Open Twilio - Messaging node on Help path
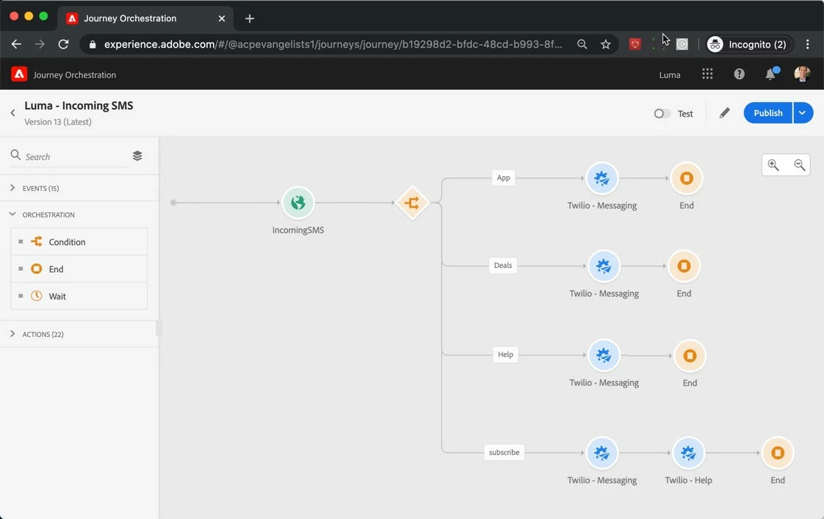Viewport: 824px width, 519px height. 604,355
